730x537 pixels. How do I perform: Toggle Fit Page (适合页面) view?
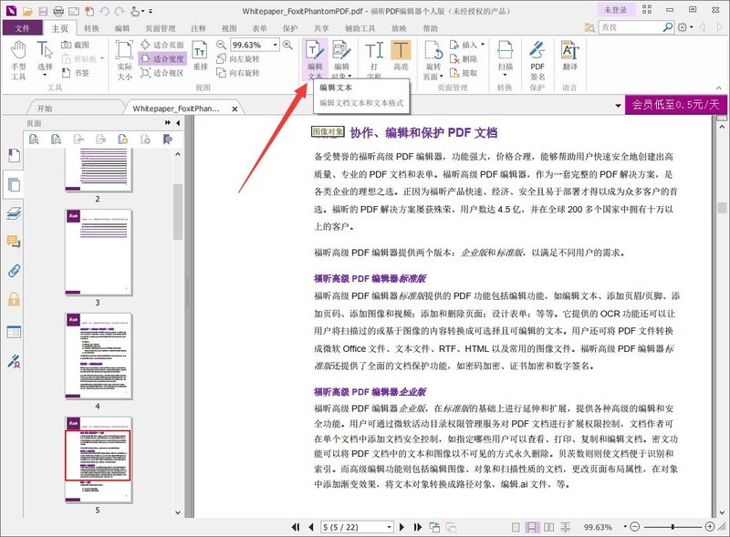162,45
